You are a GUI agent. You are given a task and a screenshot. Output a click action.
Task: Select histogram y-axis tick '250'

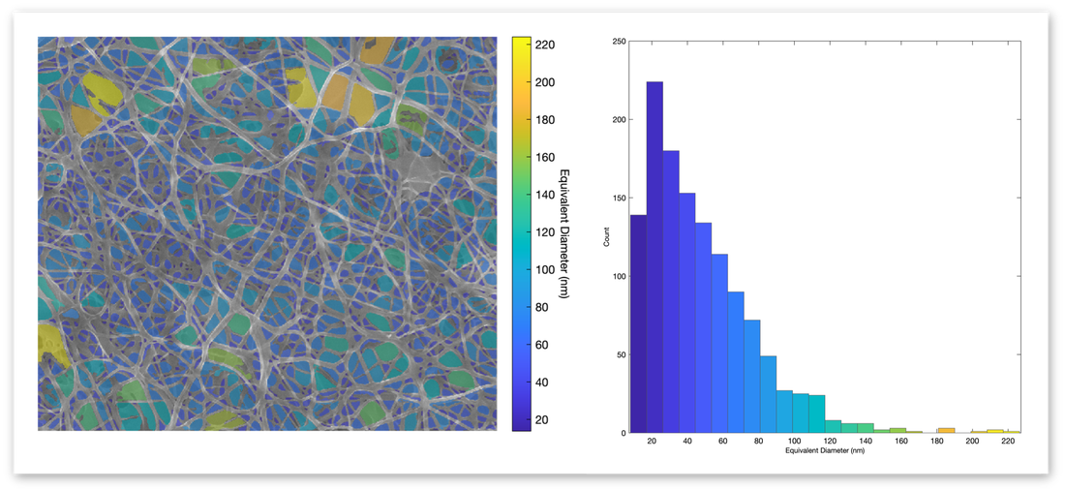620,42
